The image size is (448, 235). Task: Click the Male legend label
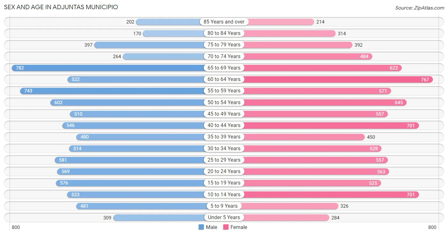point(212,227)
